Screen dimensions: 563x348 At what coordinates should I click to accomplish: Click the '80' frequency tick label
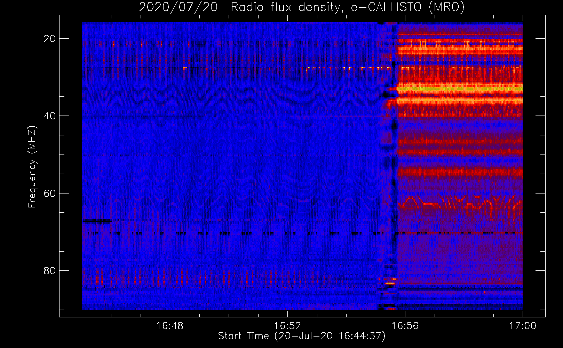50,270
